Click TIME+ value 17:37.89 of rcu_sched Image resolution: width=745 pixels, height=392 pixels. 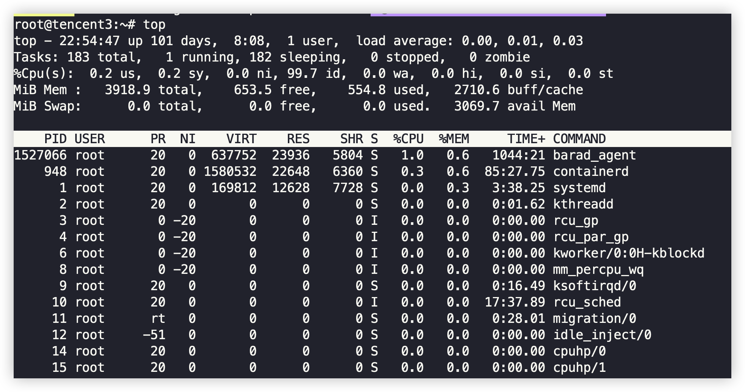pyautogui.click(x=515, y=302)
